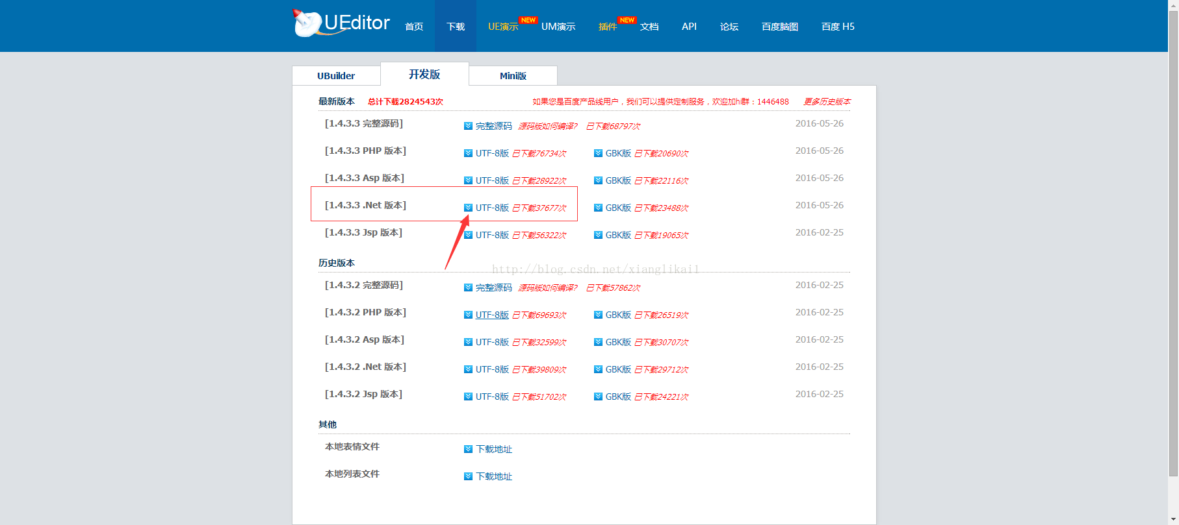Click UTF-8版 link for 1.4.3.2 Asp

coord(492,342)
